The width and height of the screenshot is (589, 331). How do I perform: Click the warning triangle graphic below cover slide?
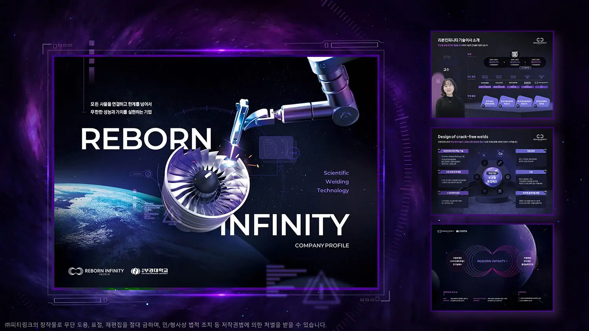(x=321, y=288)
